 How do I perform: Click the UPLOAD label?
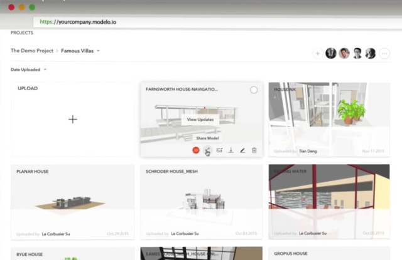click(x=28, y=88)
